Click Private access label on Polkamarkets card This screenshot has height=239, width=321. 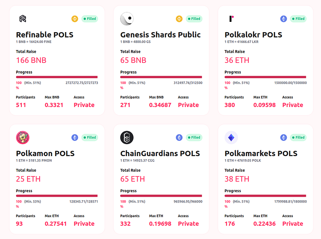[x=293, y=223]
